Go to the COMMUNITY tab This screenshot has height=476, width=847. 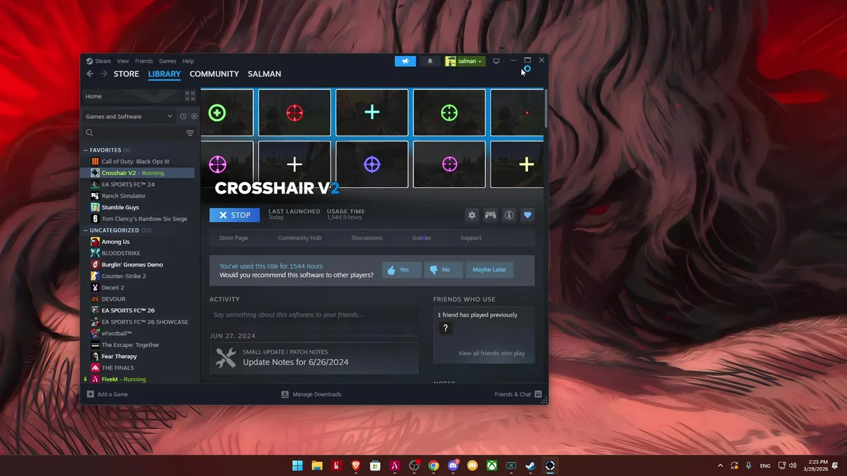point(214,74)
